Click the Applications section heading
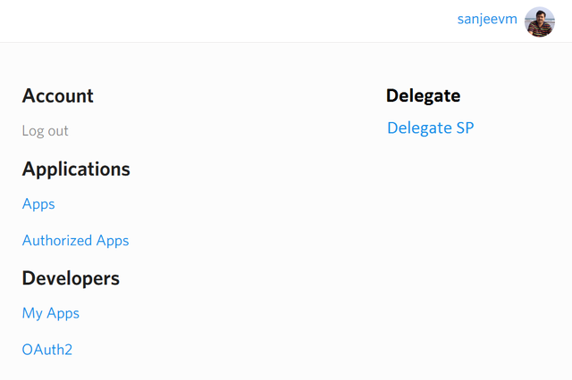This screenshot has width=572, height=380. coord(76,169)
